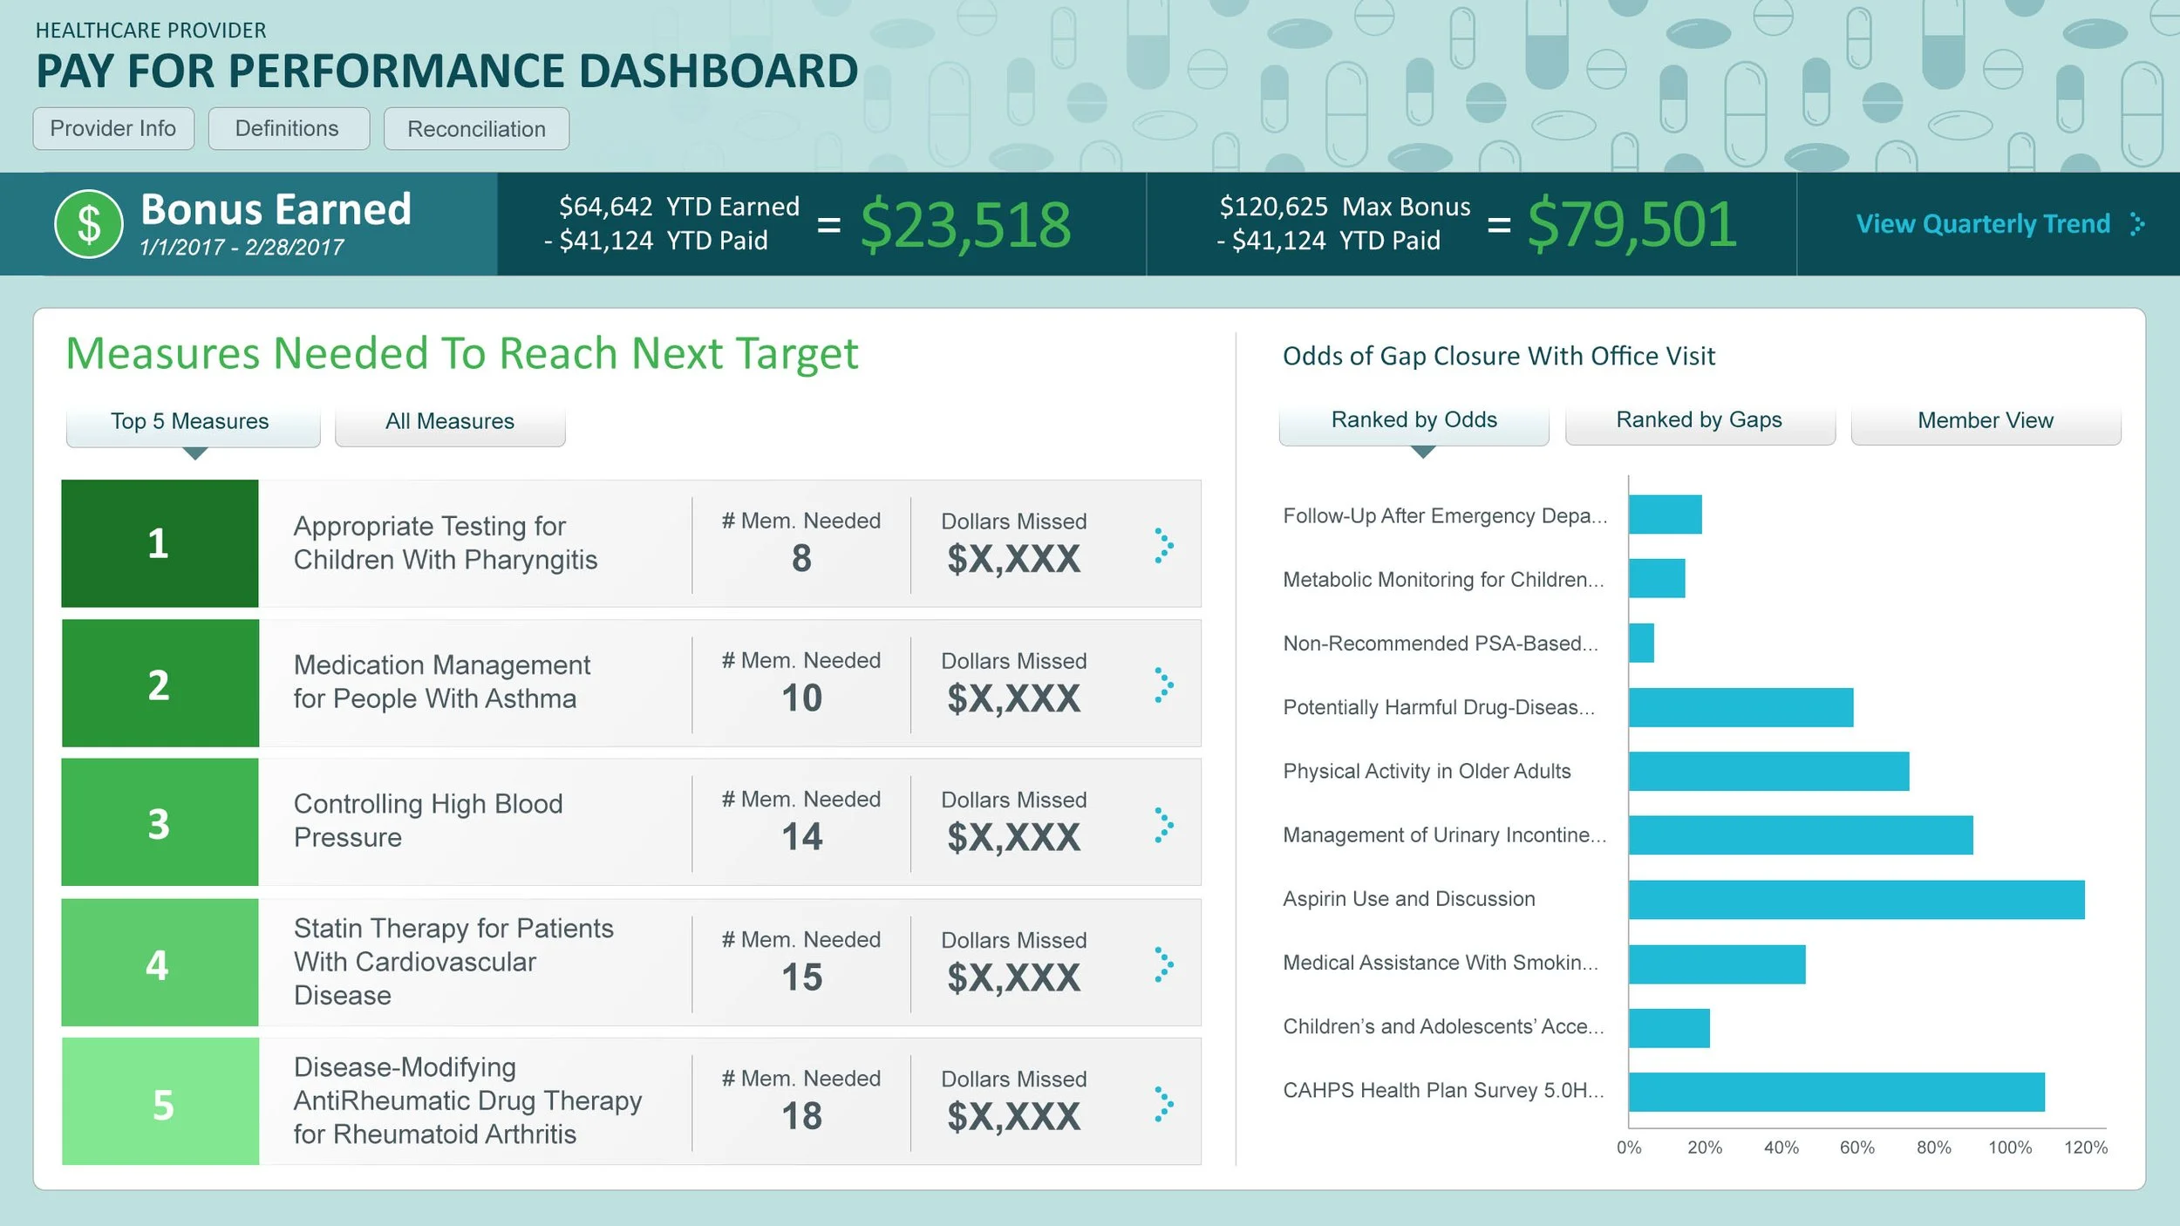Screen dimensions: 2180x1226
Task: Open the Member View tab
Action: point(1985,420)
